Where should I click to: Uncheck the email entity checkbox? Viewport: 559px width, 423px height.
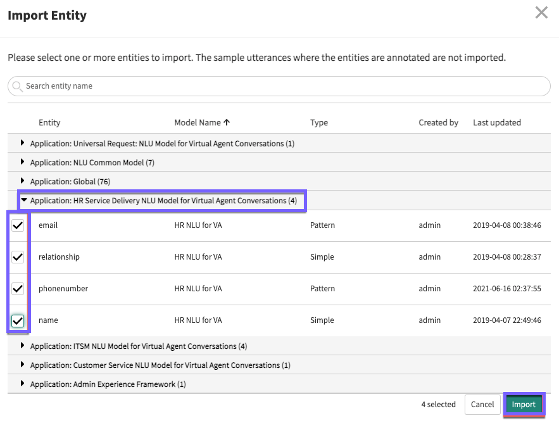point(18,225)
